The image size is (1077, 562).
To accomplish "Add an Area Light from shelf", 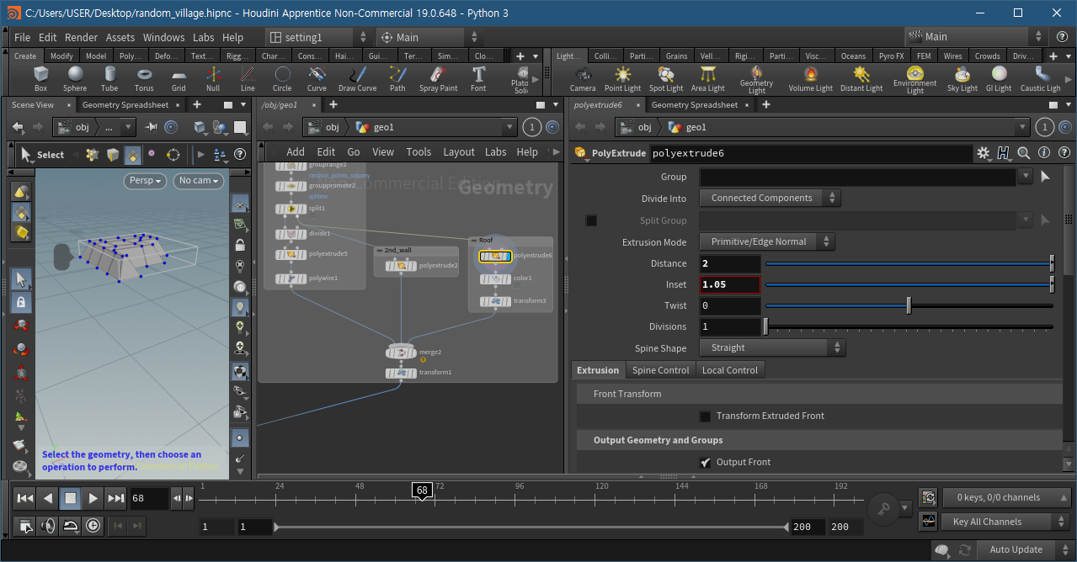I will (708, 78).
